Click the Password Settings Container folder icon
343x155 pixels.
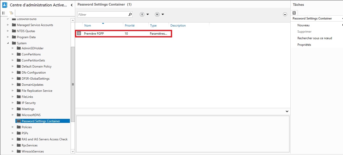pos(18,121)
